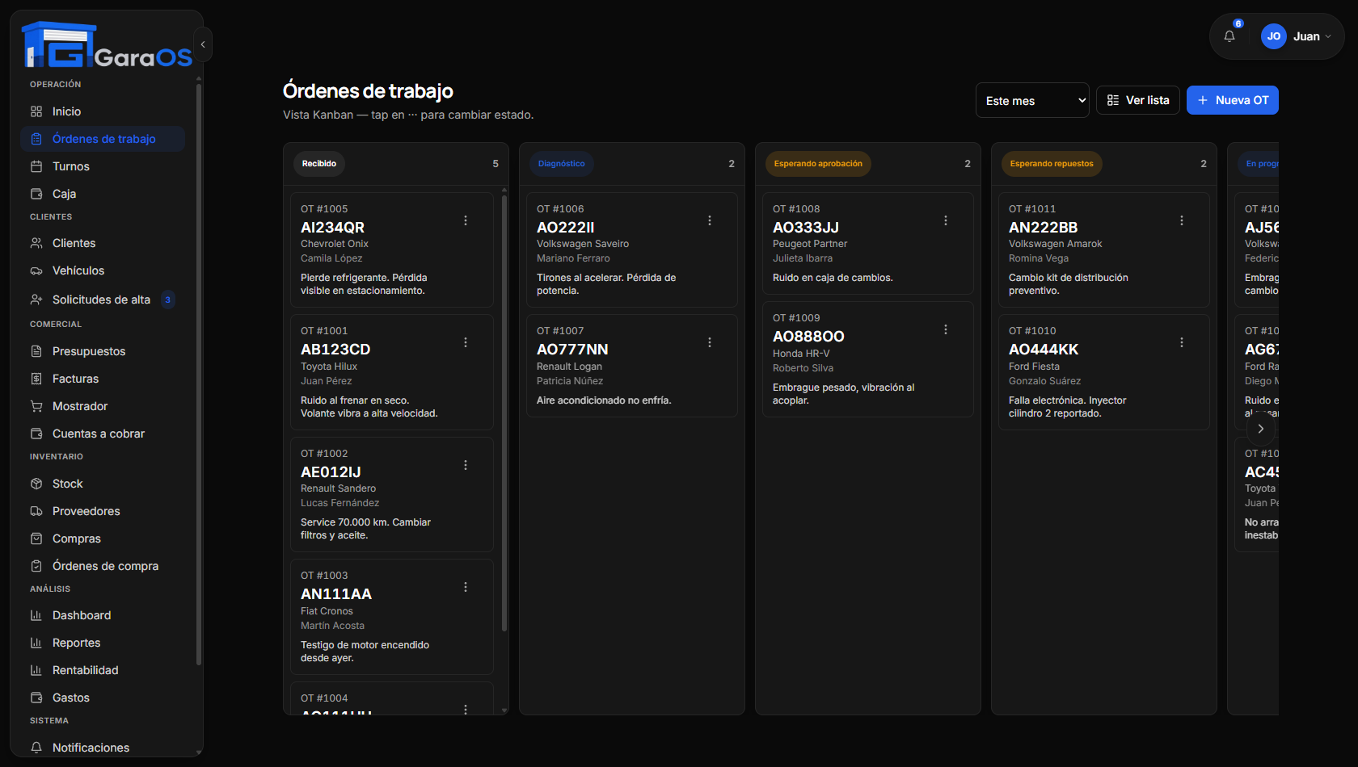Image resolution: width=1358 pixels, height=767 pixels.
Task: Click the Inicio grid icon
Action: click(x=36, y=111)
